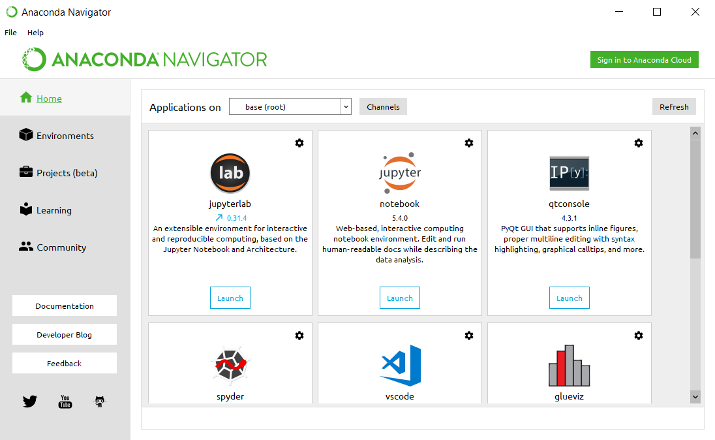Open the GitHub octocat icon
Screen dimensions: 715x440
pyautogui.click(x=99, y=401)
